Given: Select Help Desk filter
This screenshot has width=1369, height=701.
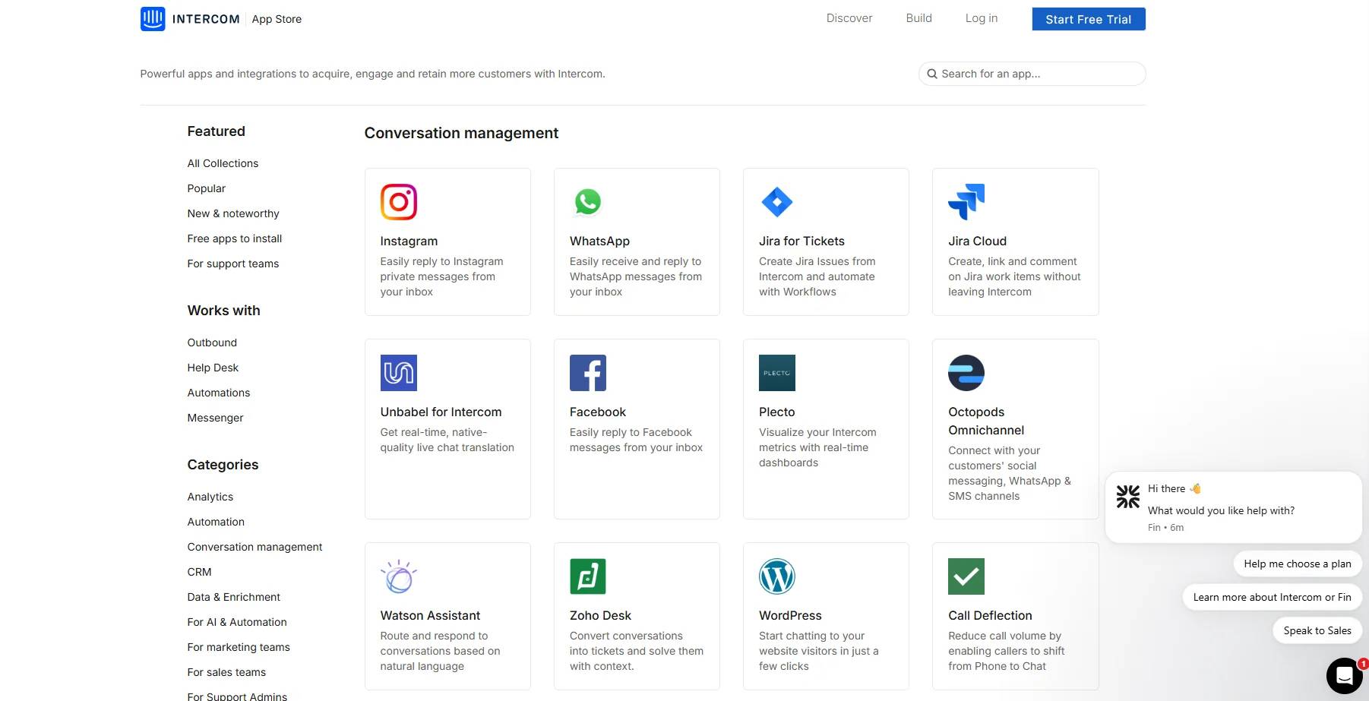Looking at the screenshot, I should tap(213, 368).
